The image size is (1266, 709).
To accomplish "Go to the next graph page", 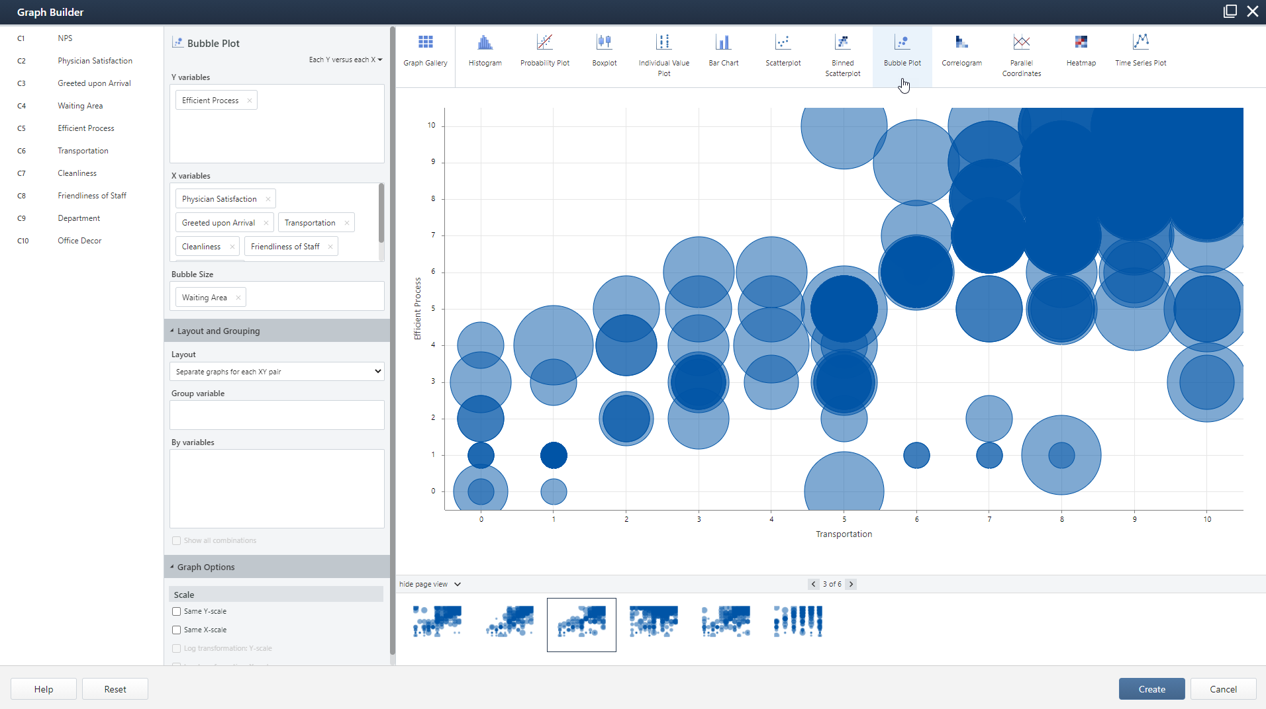I will click(x=852, y=584).
